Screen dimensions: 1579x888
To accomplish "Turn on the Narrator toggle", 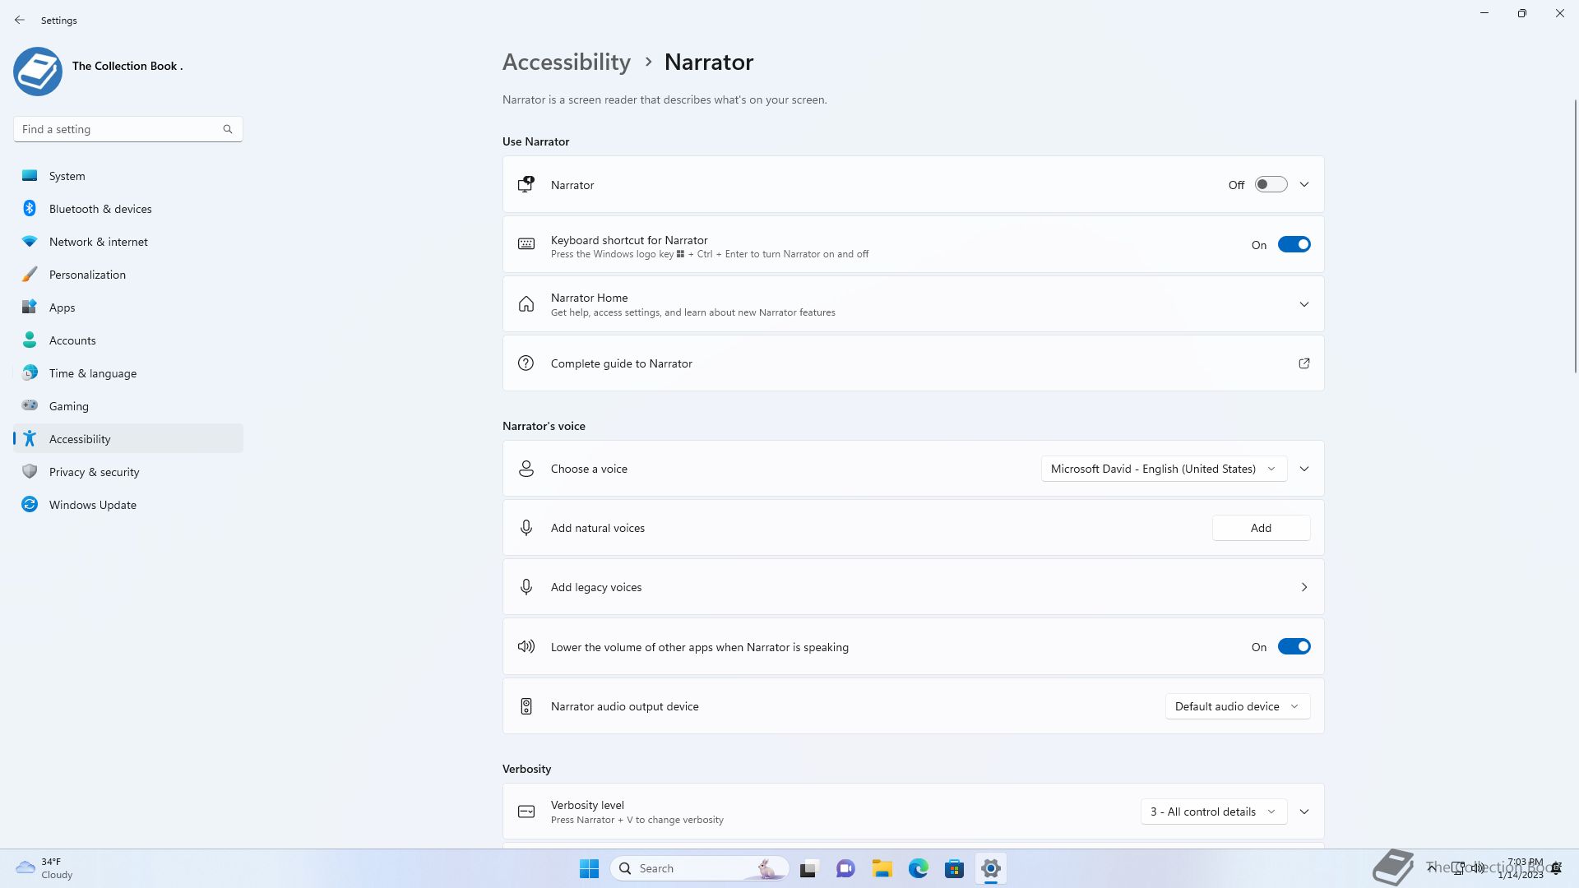I will (x=1271, y=185).
